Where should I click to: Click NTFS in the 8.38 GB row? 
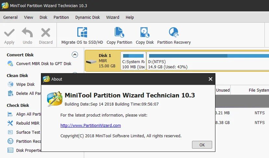260,123
